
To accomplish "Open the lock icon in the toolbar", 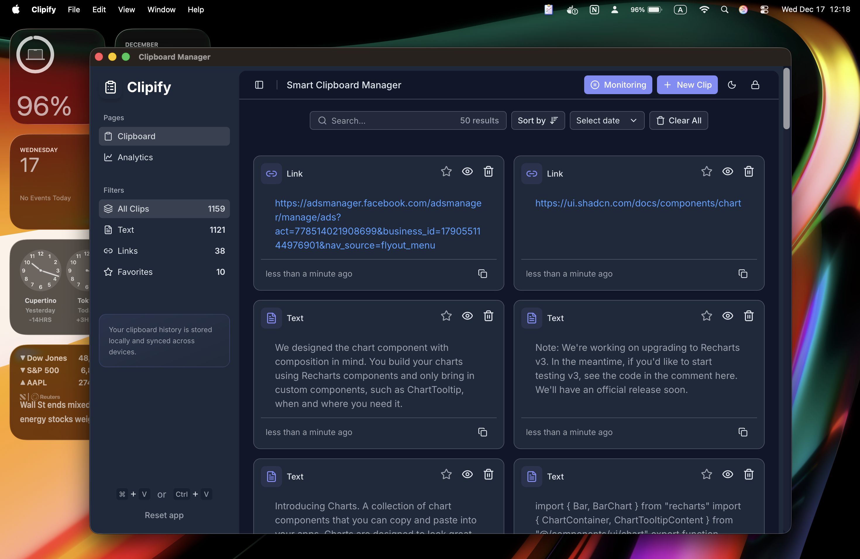I will click(x=755, y=85).
